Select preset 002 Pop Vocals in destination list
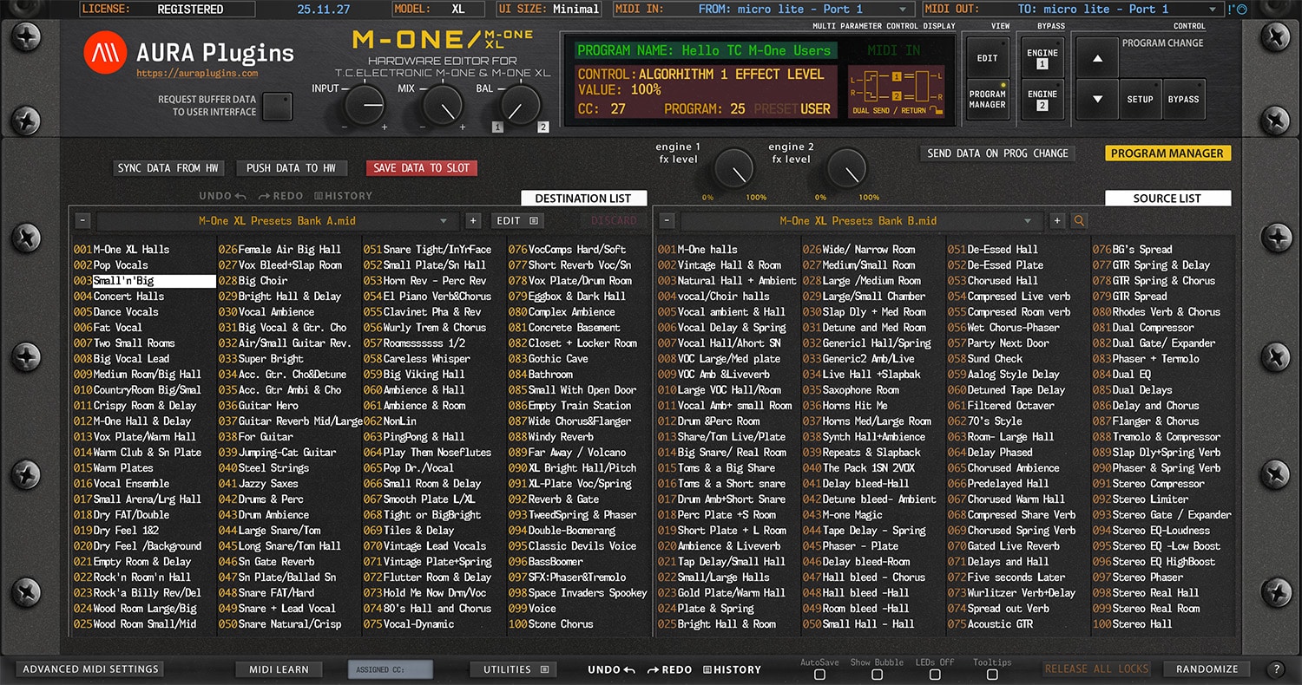The image size is (1302, 685). [x=121, y=265]
